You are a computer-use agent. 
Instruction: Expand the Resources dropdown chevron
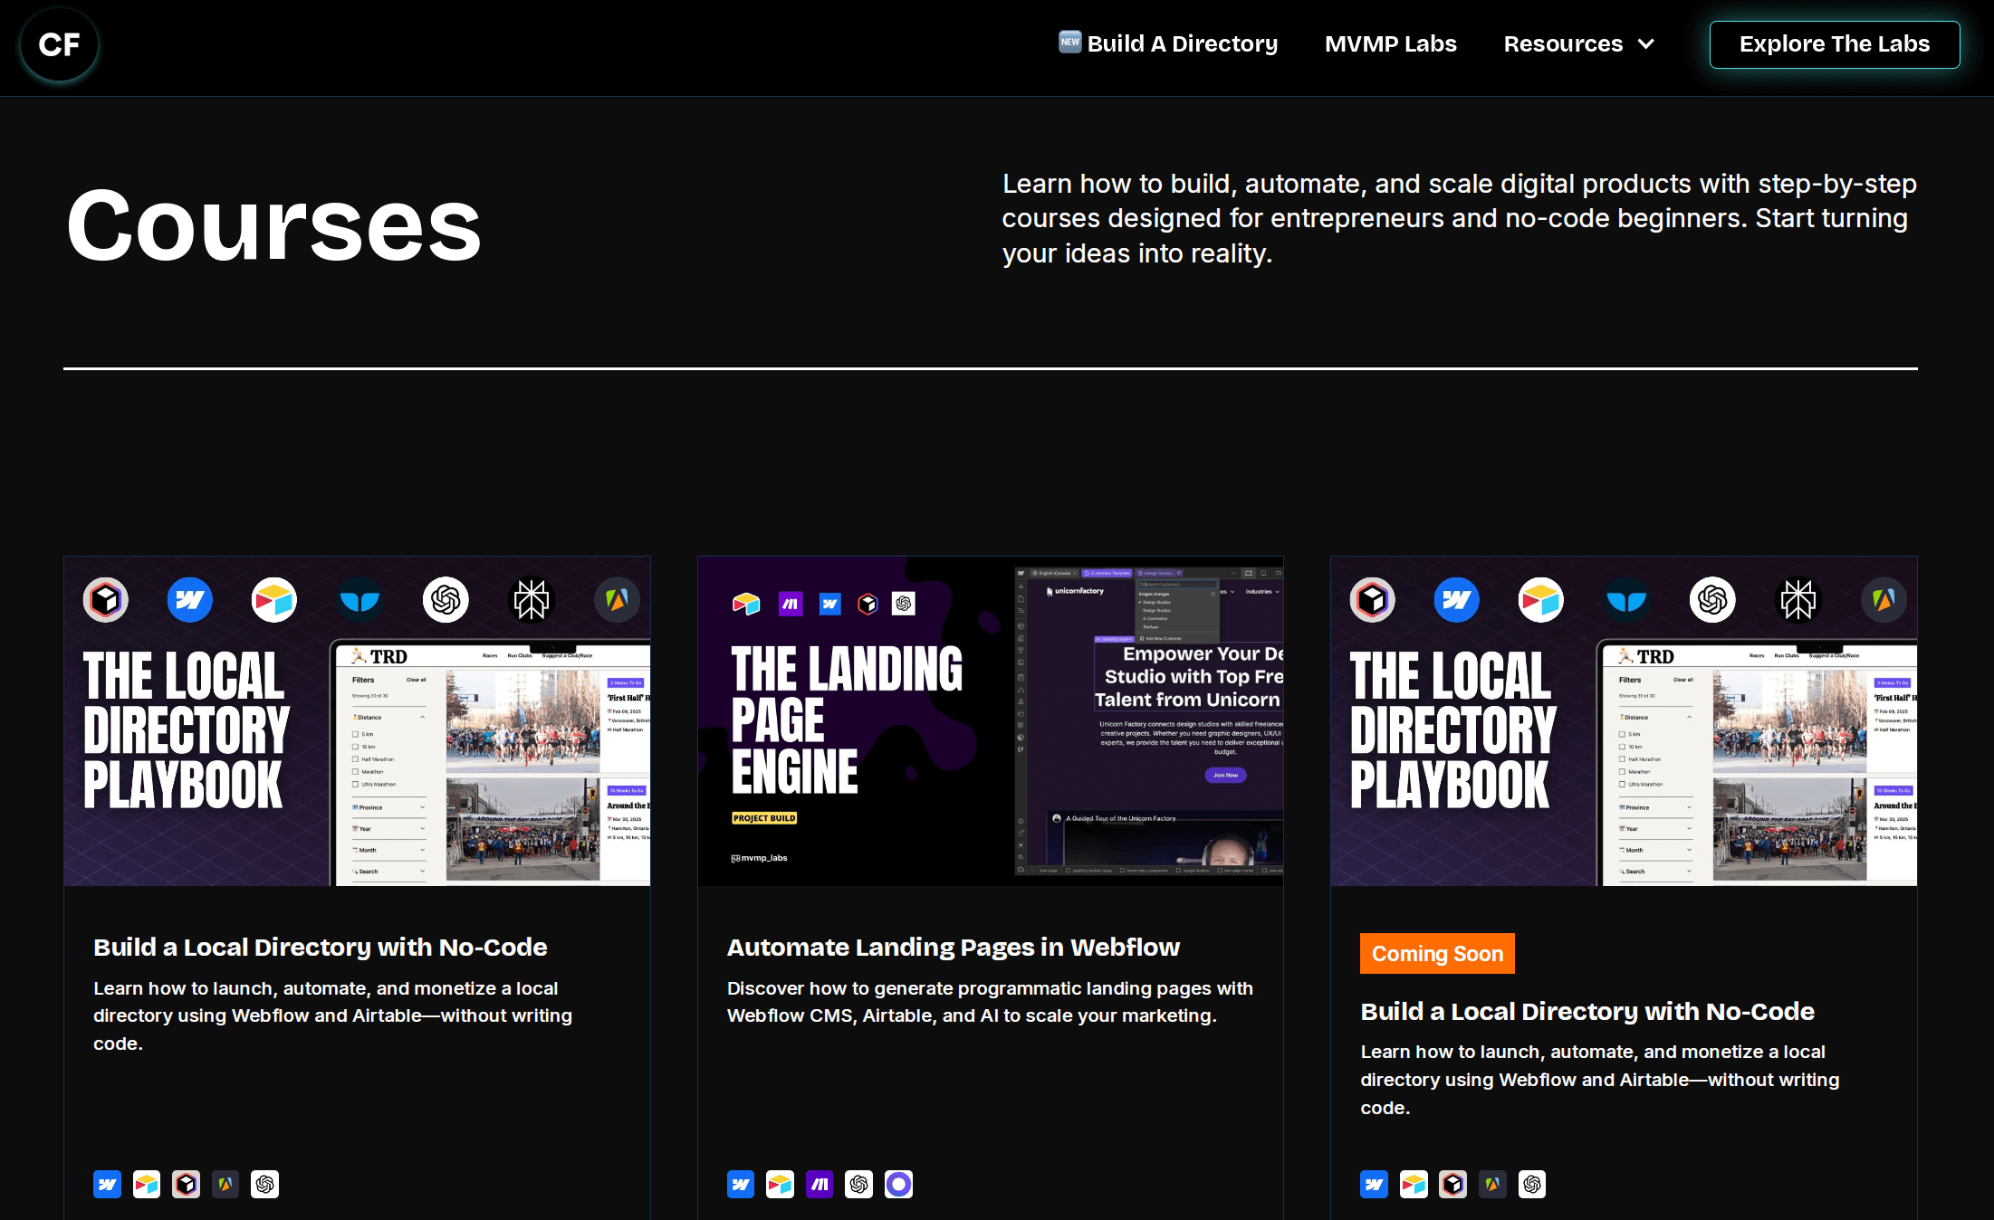click(x=1646, y=43)
